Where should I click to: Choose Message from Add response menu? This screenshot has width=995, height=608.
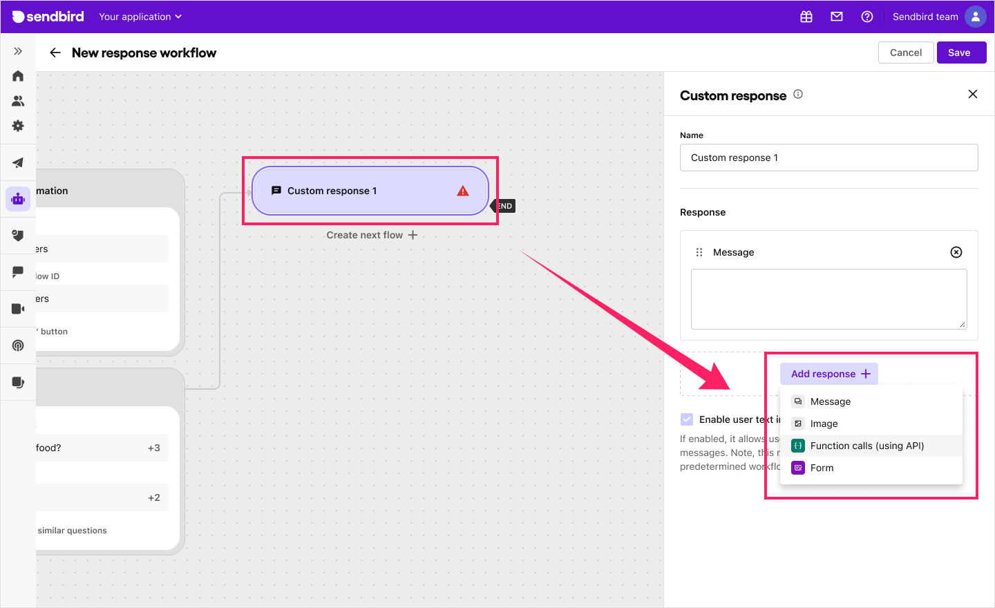(871, 401)
